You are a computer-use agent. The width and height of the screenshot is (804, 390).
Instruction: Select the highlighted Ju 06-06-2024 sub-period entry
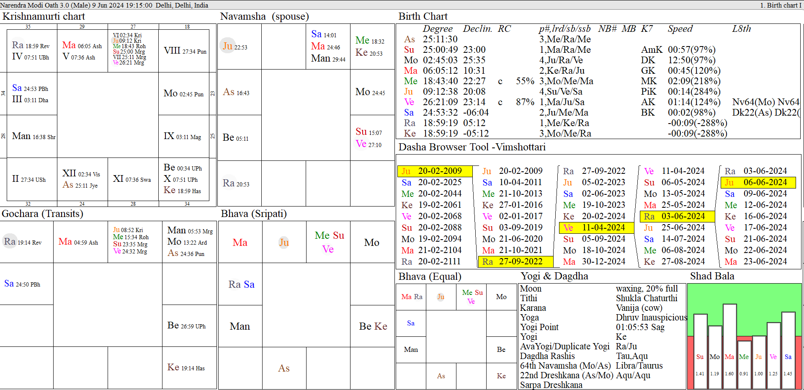coord(758,183)
